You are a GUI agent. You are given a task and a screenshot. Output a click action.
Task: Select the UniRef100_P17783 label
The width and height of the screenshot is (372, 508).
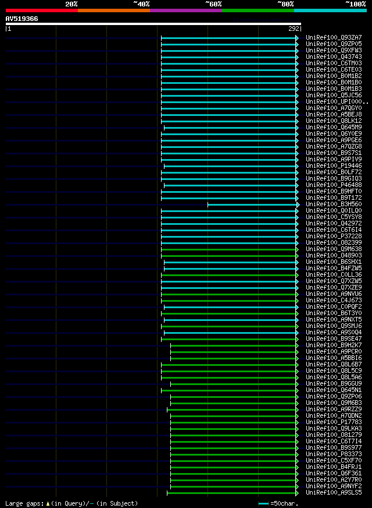coord(334,422)
